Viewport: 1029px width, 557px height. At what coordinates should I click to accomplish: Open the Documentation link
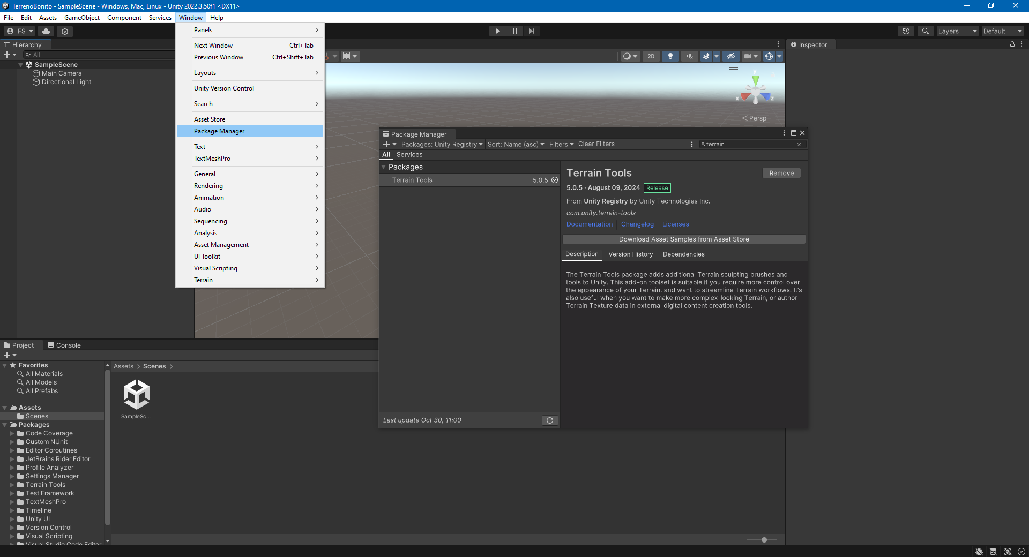click(590, 224)
